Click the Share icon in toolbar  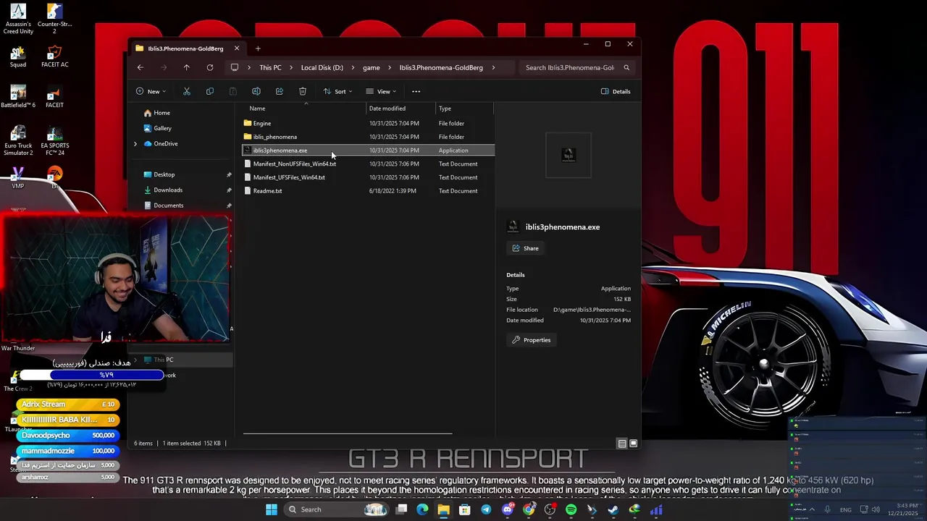pos(280,91)
